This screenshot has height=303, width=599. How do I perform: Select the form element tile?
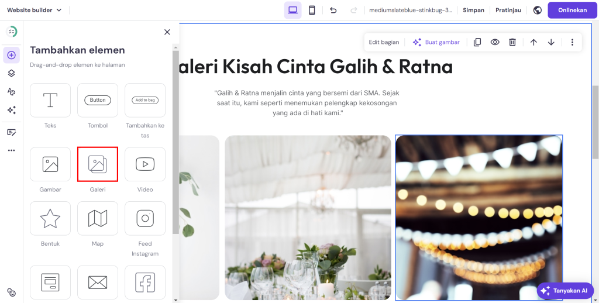click(x=50, y=283)
